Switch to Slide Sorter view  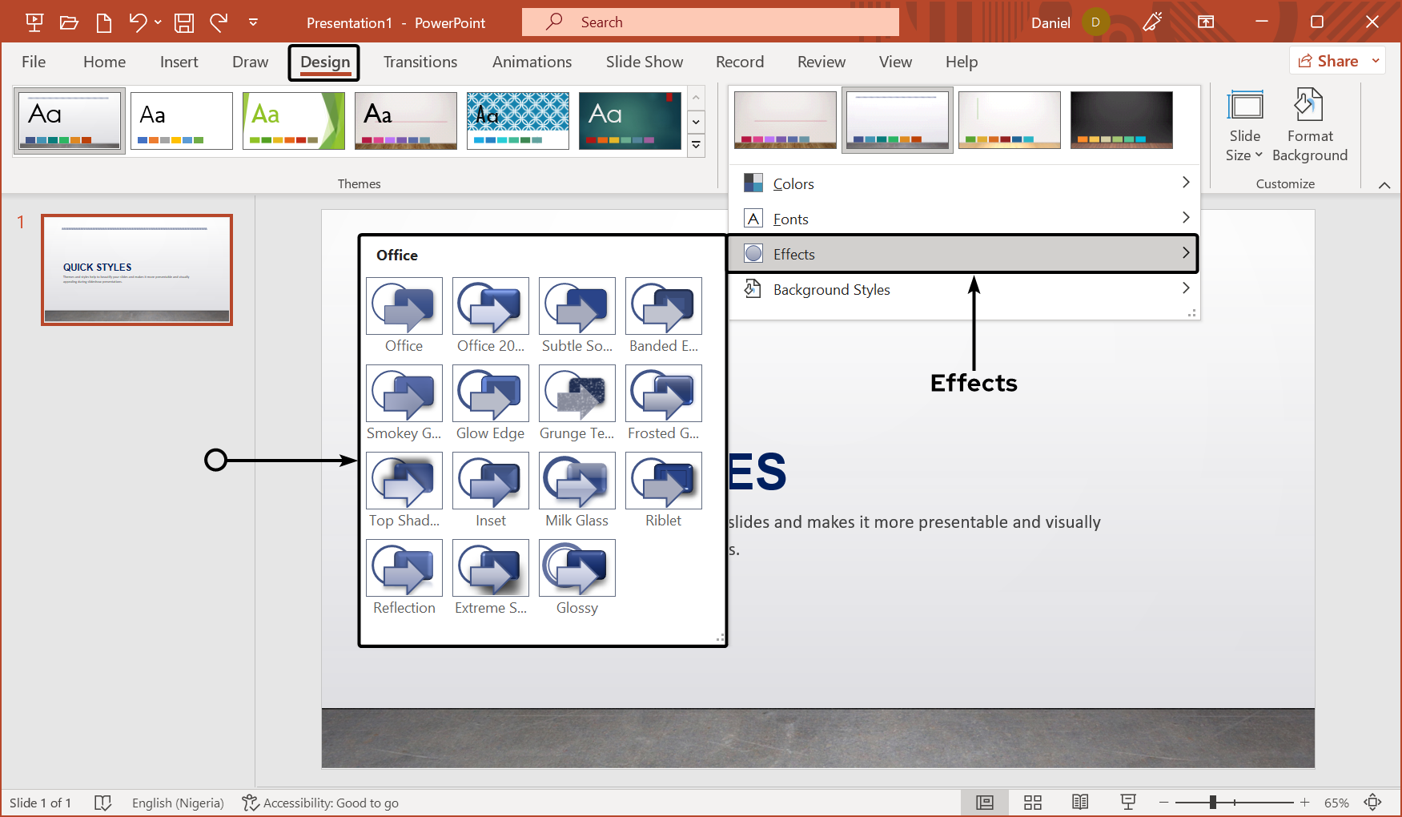[1032, 803]
